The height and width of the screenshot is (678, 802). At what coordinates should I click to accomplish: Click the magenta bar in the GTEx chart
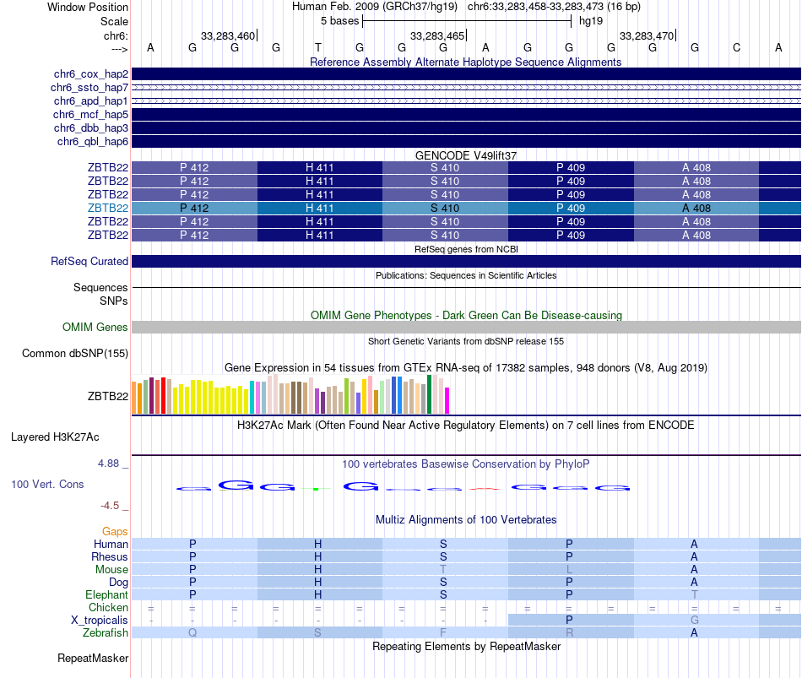coord(447,401)
